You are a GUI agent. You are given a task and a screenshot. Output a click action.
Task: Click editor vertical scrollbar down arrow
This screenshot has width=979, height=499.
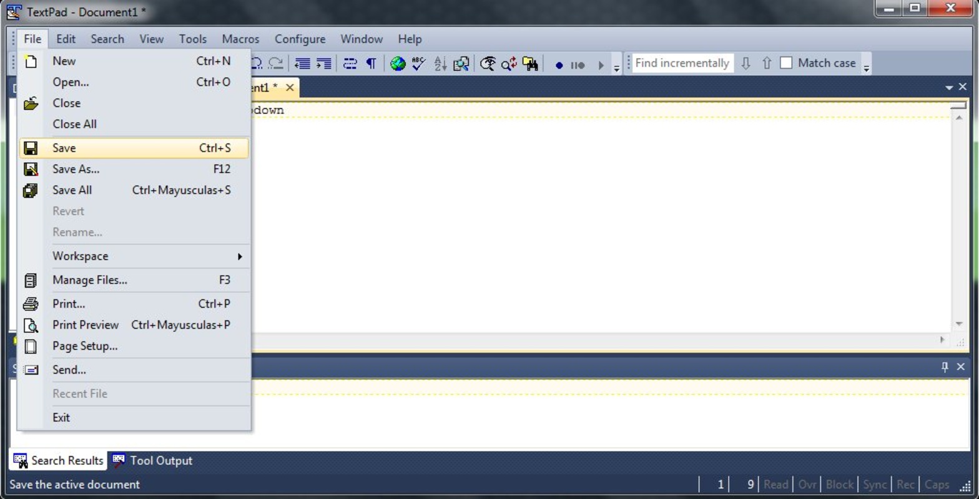959,324
